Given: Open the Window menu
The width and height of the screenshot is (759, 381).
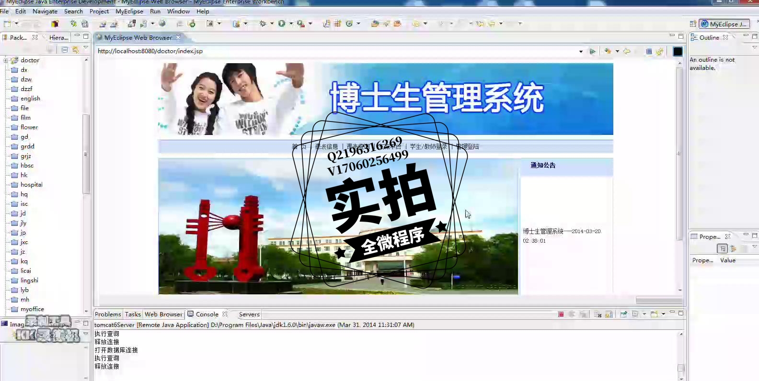Looking at the screenshot, I should point(178,11).
